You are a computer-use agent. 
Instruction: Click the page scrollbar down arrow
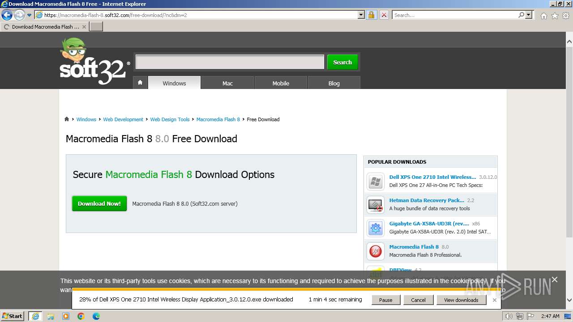pyautogui.click(x=569, y=301)
